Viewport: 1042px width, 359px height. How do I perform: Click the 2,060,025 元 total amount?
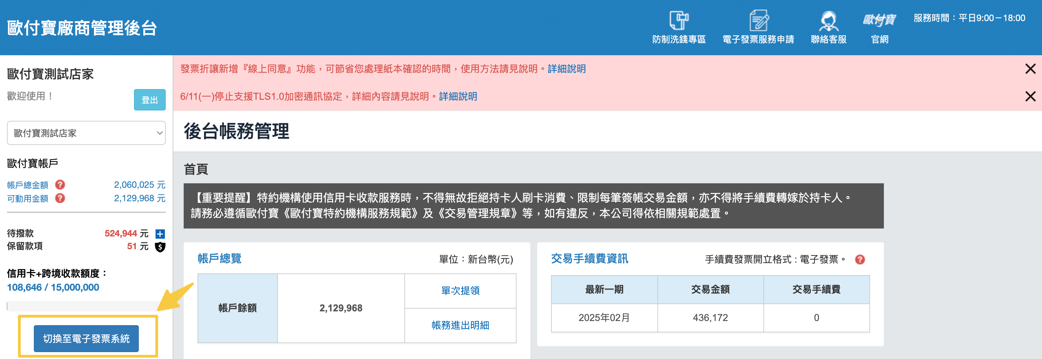(139, 185)
